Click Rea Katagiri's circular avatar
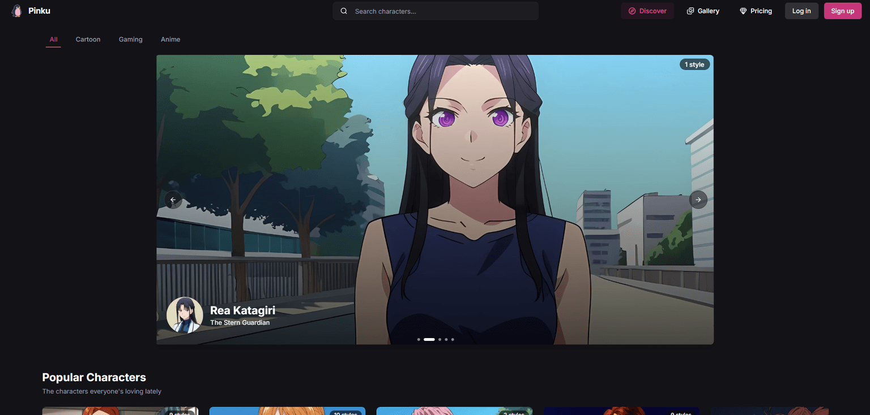 [185, 315]
